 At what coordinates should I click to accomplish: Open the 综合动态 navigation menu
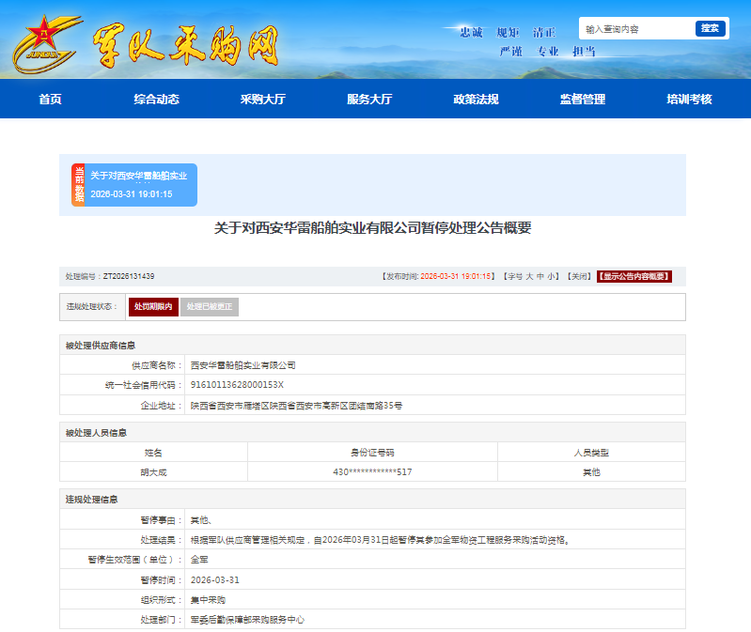pos(156,100)
